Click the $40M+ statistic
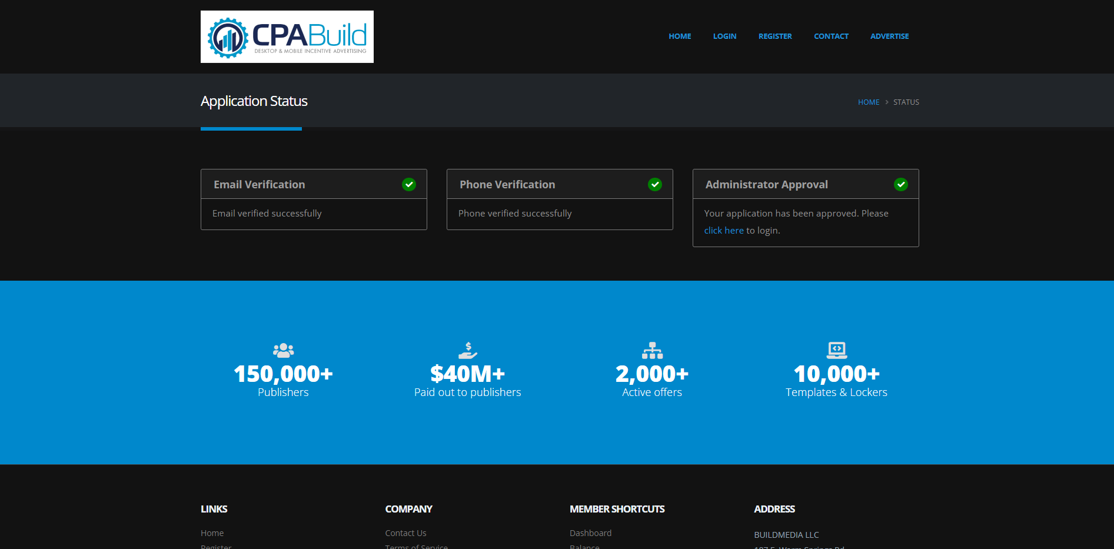This screenshot has width=1114, height=549. 468,374
